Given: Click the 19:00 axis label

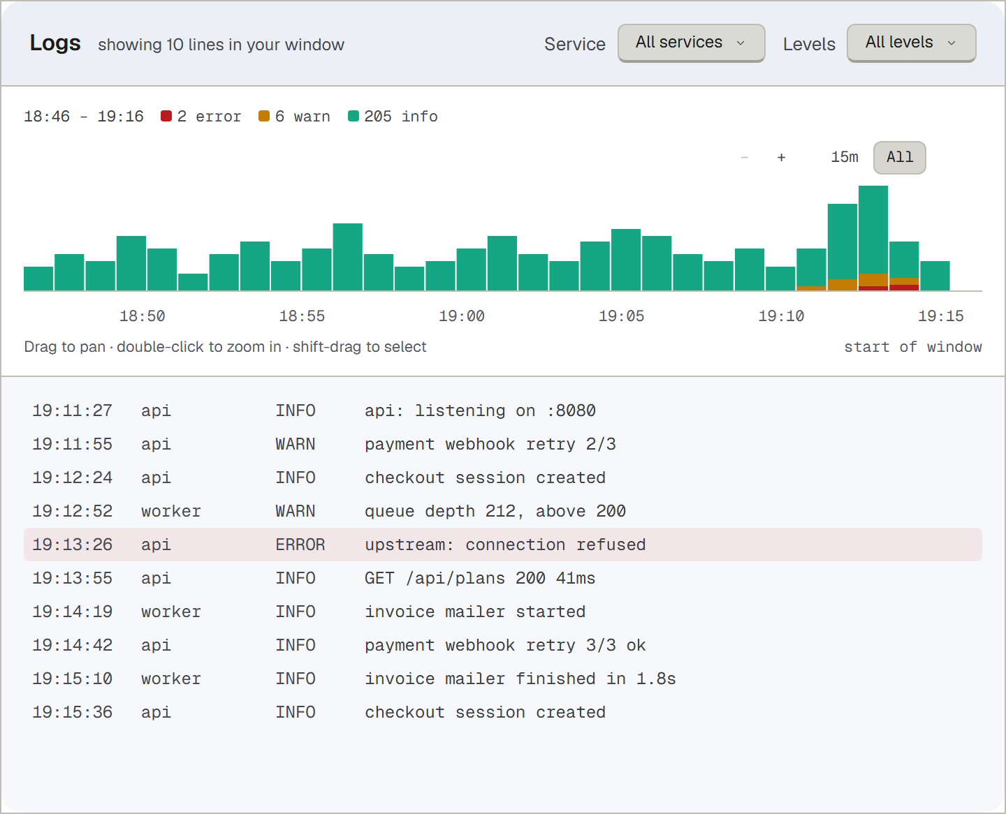Looking at the screenshot, I should point(462,316).
